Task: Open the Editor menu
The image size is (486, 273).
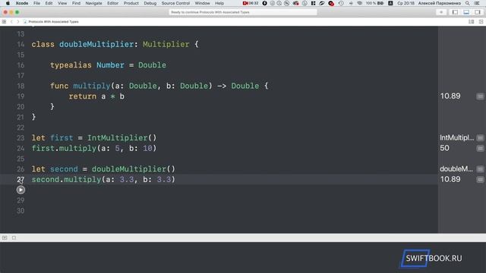Action: (x=113, y=3)
